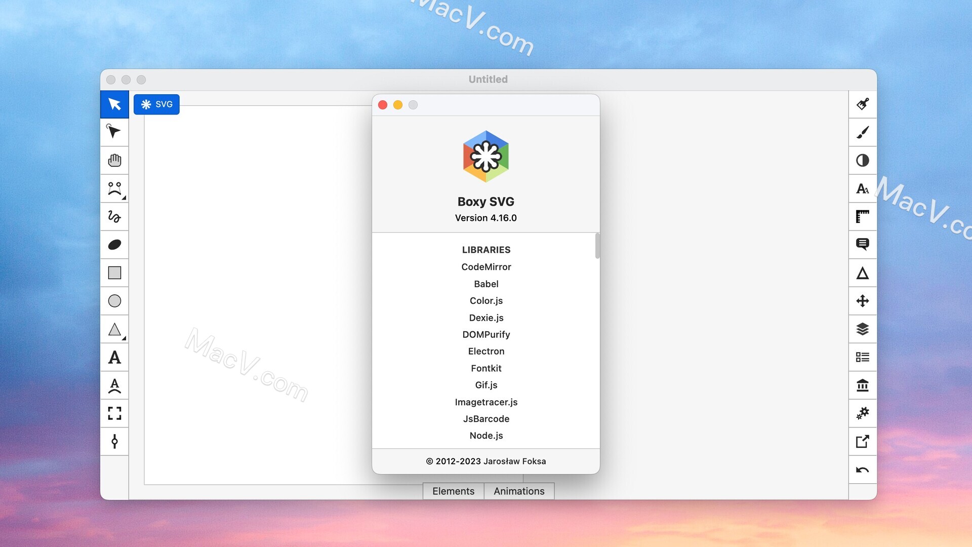Choose the Triangle shape tool

tap(114, 329)
